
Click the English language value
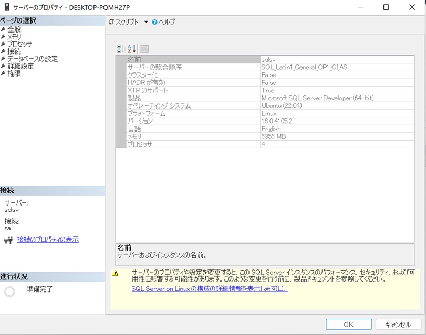[x=271, y=129]
